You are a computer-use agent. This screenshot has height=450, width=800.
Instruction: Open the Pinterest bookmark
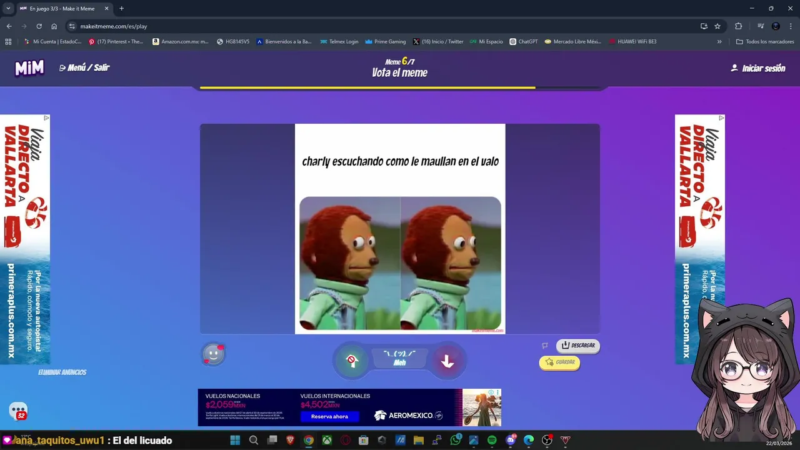point(116,42)
